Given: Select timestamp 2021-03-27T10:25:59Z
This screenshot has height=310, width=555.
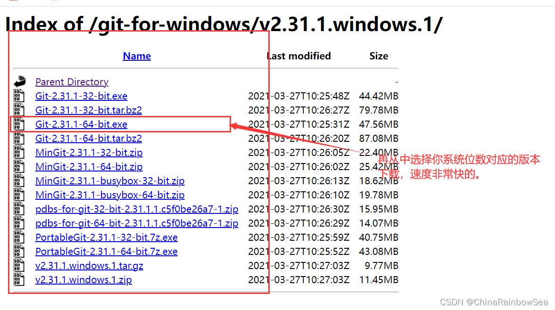Looking at the screenshot, I should (x=299, y=237).
